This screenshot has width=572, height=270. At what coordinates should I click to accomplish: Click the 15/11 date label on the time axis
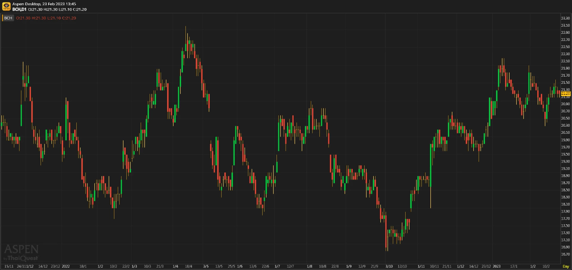pyautogui.click(x=9, y=266)
